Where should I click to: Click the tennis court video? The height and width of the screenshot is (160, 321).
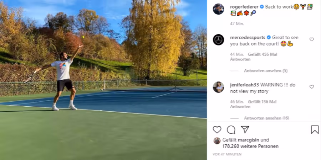(x=103, y=80)
